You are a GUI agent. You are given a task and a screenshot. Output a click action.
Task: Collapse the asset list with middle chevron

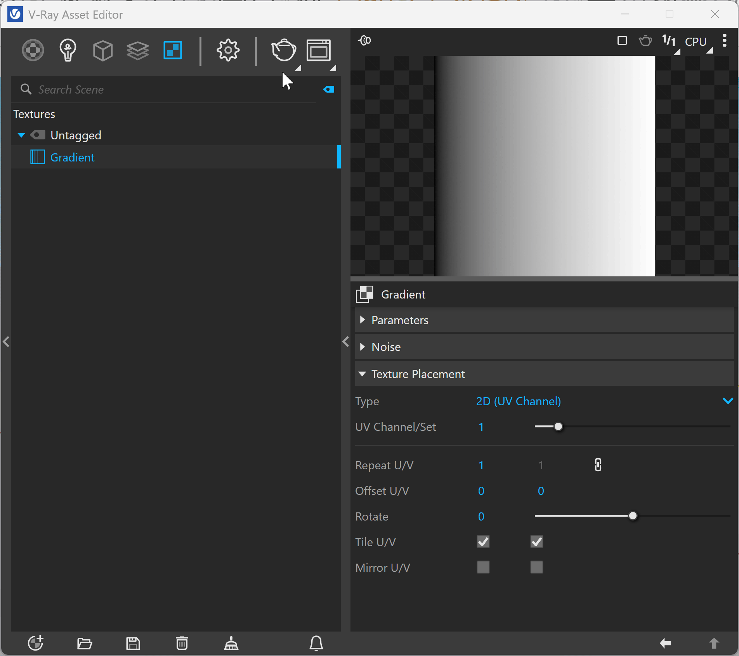coord(346,342)
